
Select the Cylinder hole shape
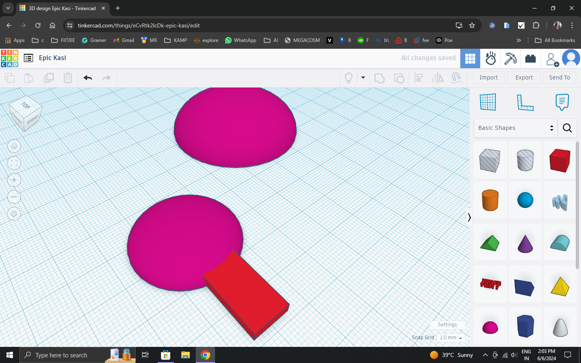[x=525, y=160]
